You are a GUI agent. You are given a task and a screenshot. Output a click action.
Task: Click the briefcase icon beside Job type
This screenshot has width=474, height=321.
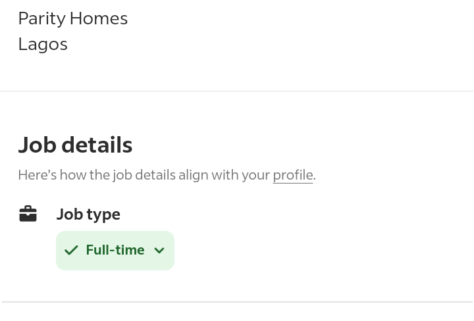[28, 214]
